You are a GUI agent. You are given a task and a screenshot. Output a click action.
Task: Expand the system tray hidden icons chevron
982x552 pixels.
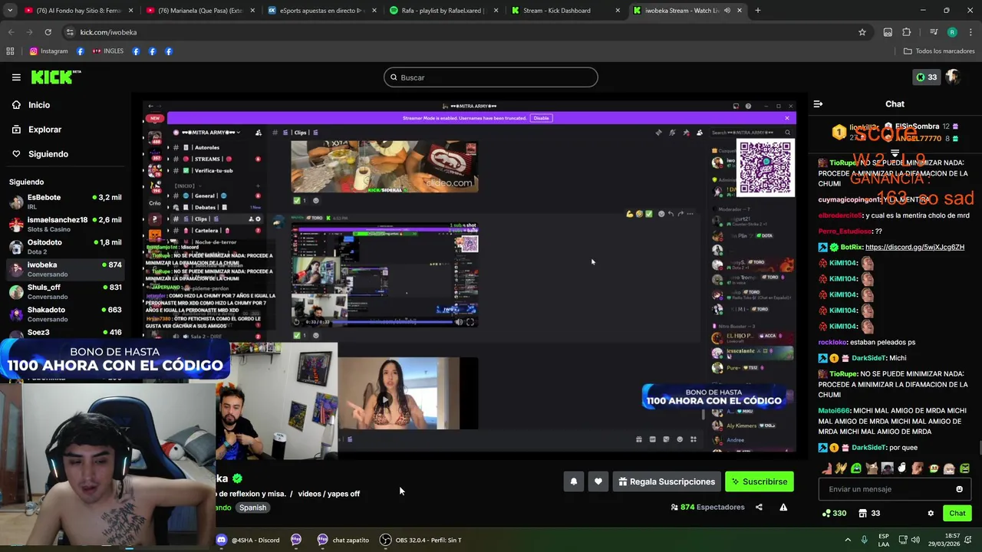(848, 540)
